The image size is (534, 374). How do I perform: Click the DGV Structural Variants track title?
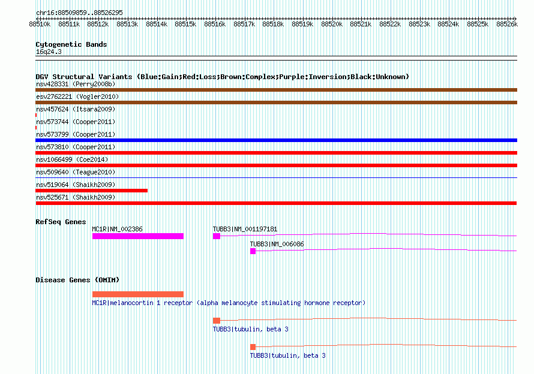223,77
